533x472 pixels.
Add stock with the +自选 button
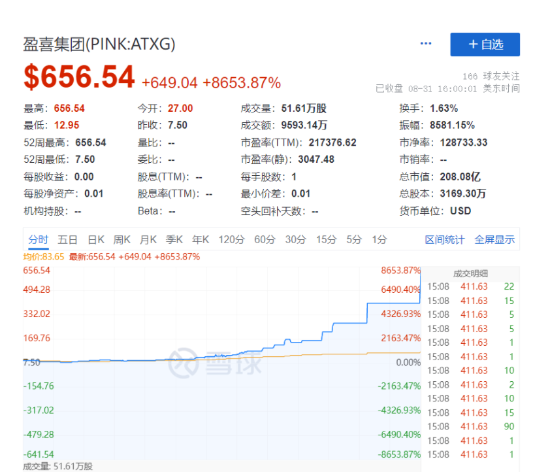point(485,44)
